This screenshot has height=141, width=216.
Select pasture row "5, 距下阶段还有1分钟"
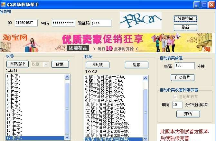click(x=114, y=85)
